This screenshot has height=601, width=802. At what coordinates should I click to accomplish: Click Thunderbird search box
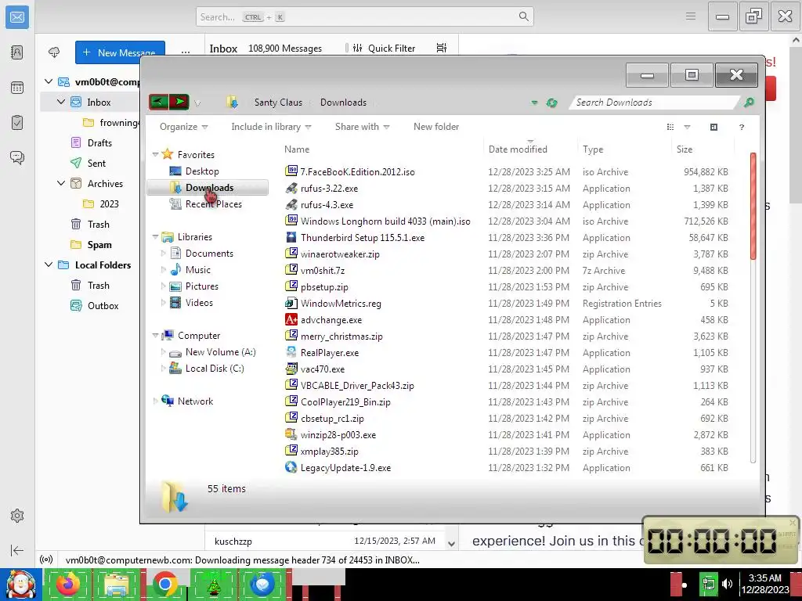(x=364, y=17)
